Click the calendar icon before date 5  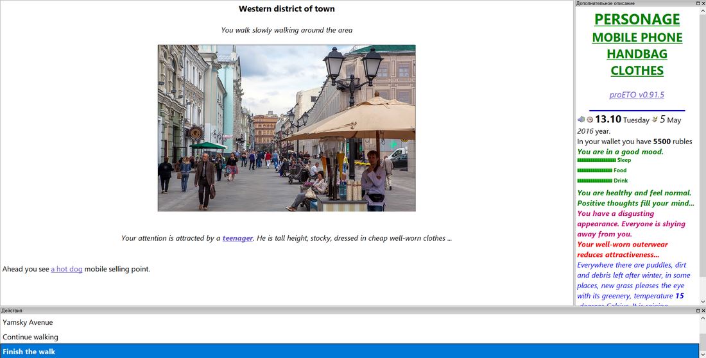655,120
